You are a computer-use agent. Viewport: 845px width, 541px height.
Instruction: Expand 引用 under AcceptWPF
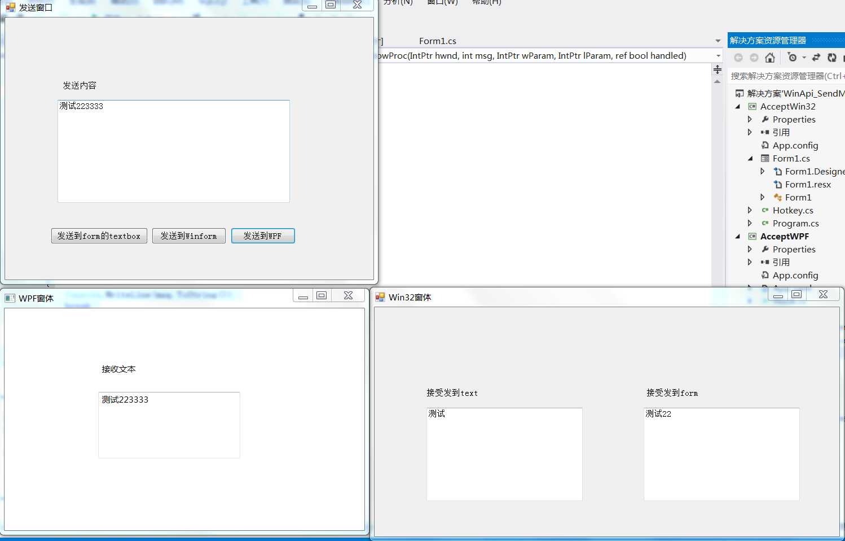(x=750, y=262)
